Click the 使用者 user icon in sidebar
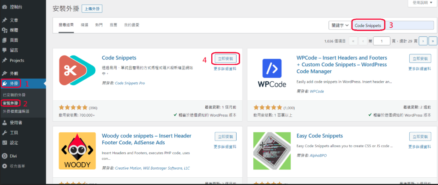 coord(4,122)
